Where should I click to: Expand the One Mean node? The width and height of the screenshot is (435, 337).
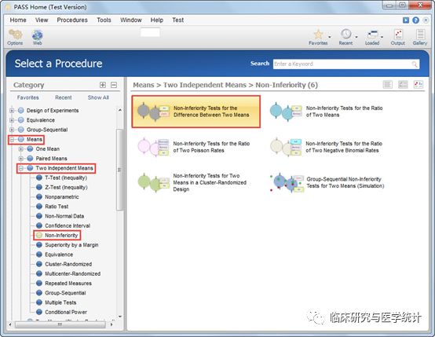pos(20,149)
